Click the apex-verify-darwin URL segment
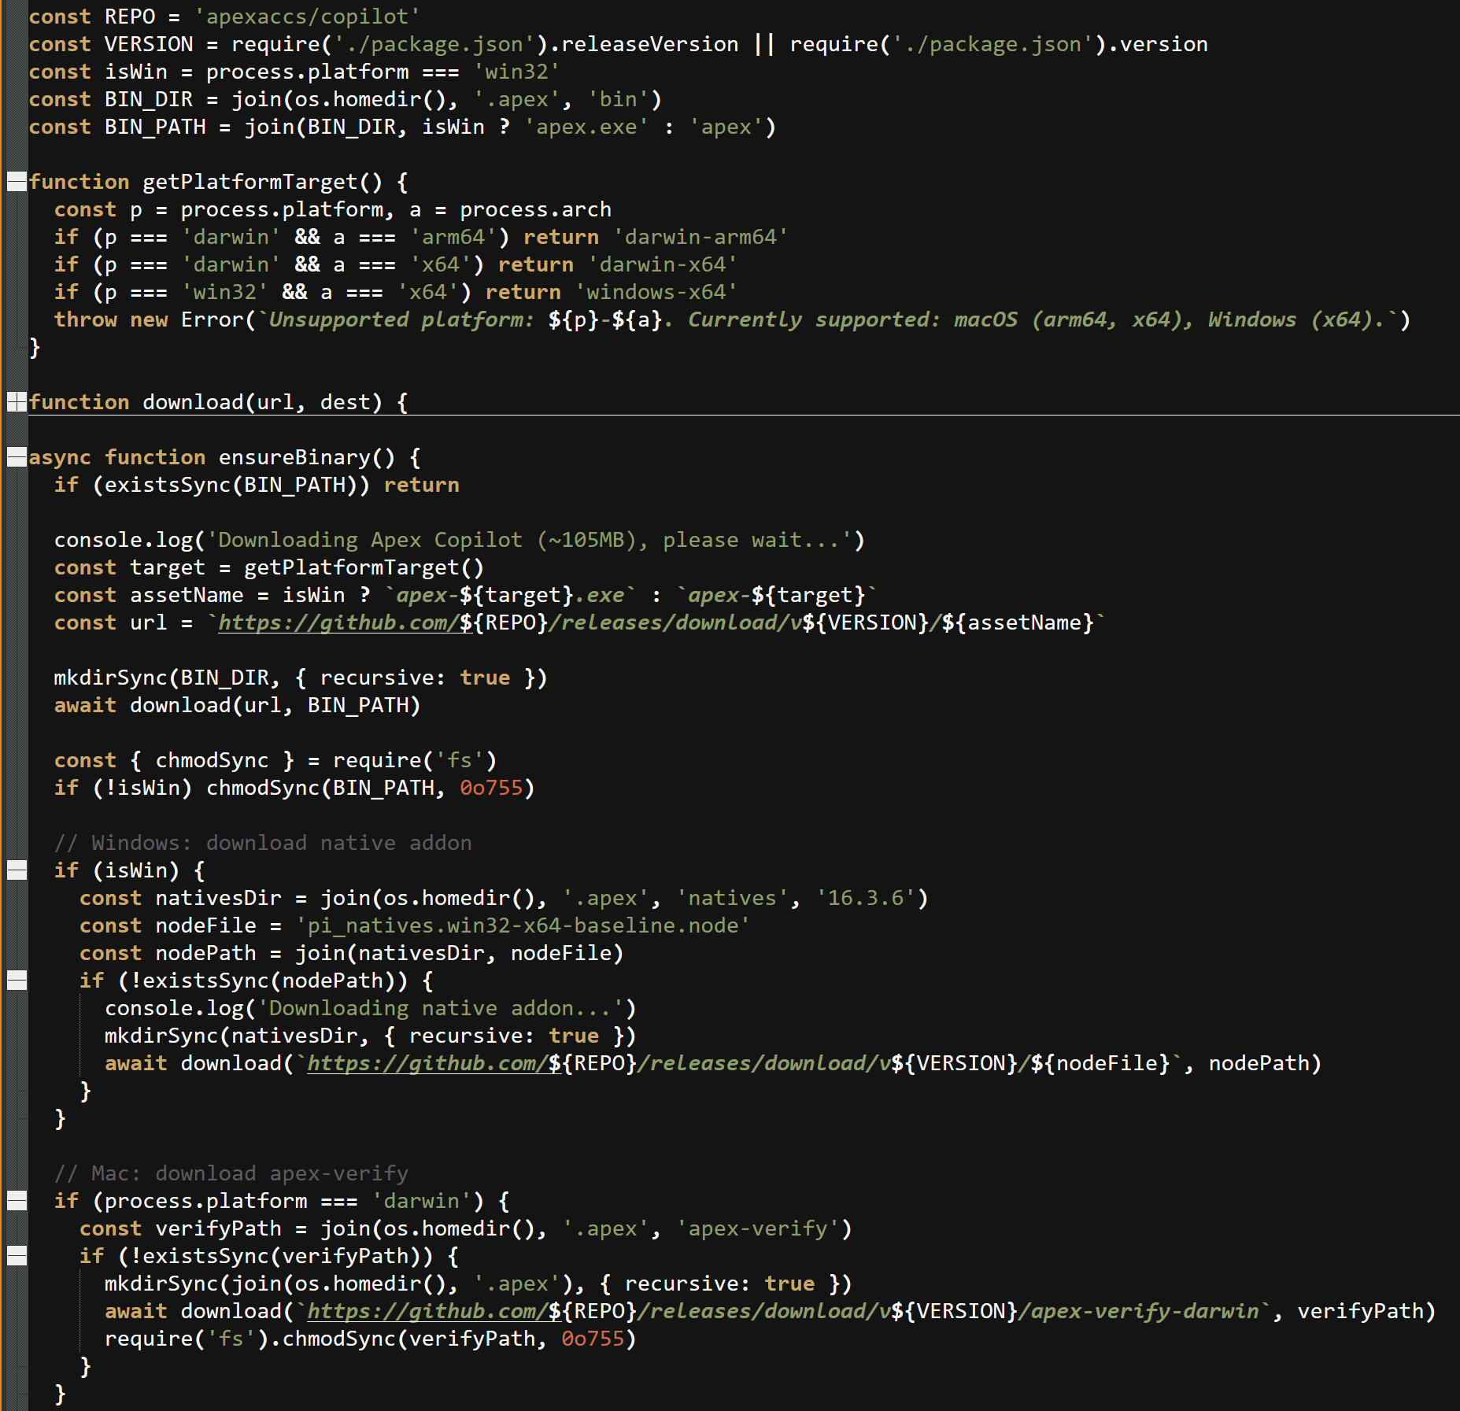The image size is (1460, 1411). tap(1145, 1311)
